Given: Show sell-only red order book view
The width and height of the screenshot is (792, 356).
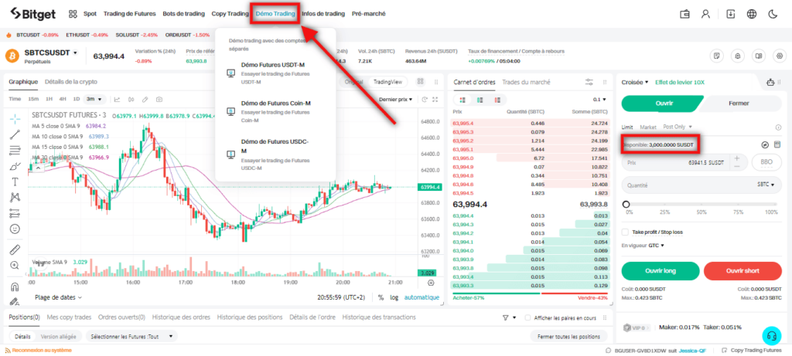Looking at the screenshot, I should [497, 100].
